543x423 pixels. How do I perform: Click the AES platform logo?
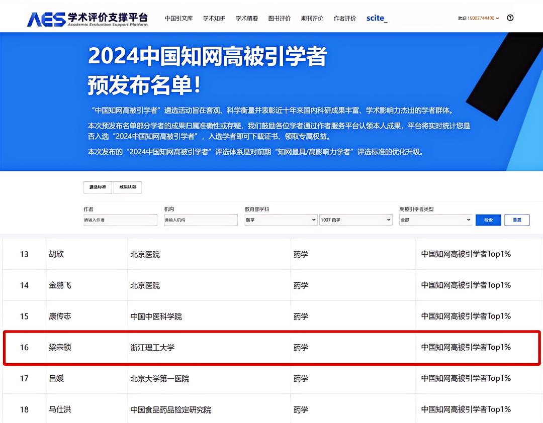click(x=87, y=19)
